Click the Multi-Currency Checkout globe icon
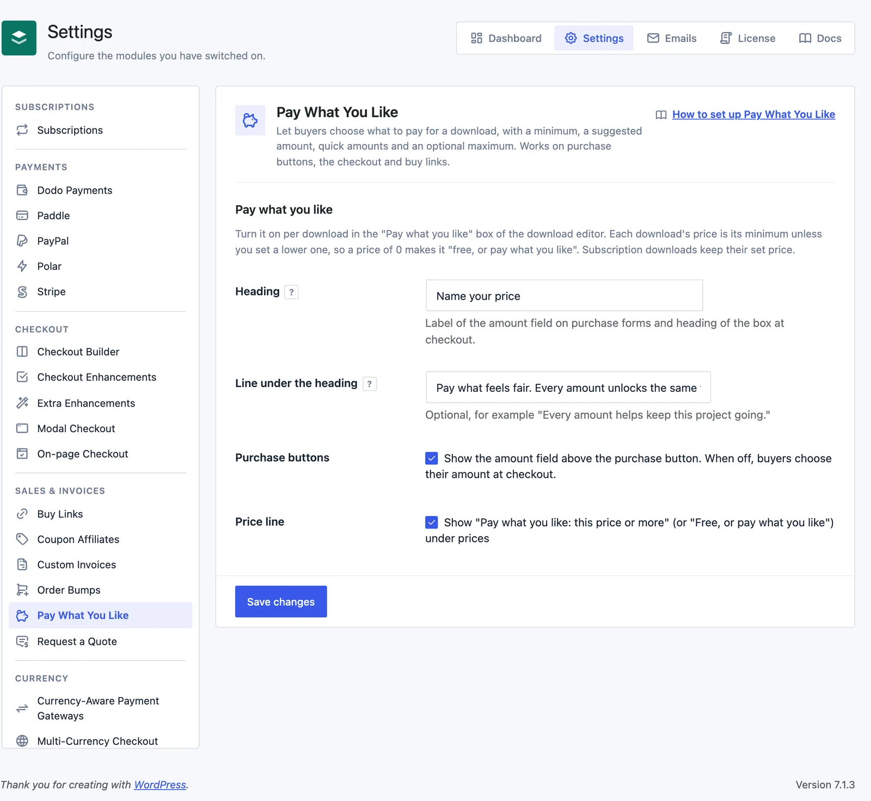This screenshot has width=871, height=801. click(x=22, y=741)
